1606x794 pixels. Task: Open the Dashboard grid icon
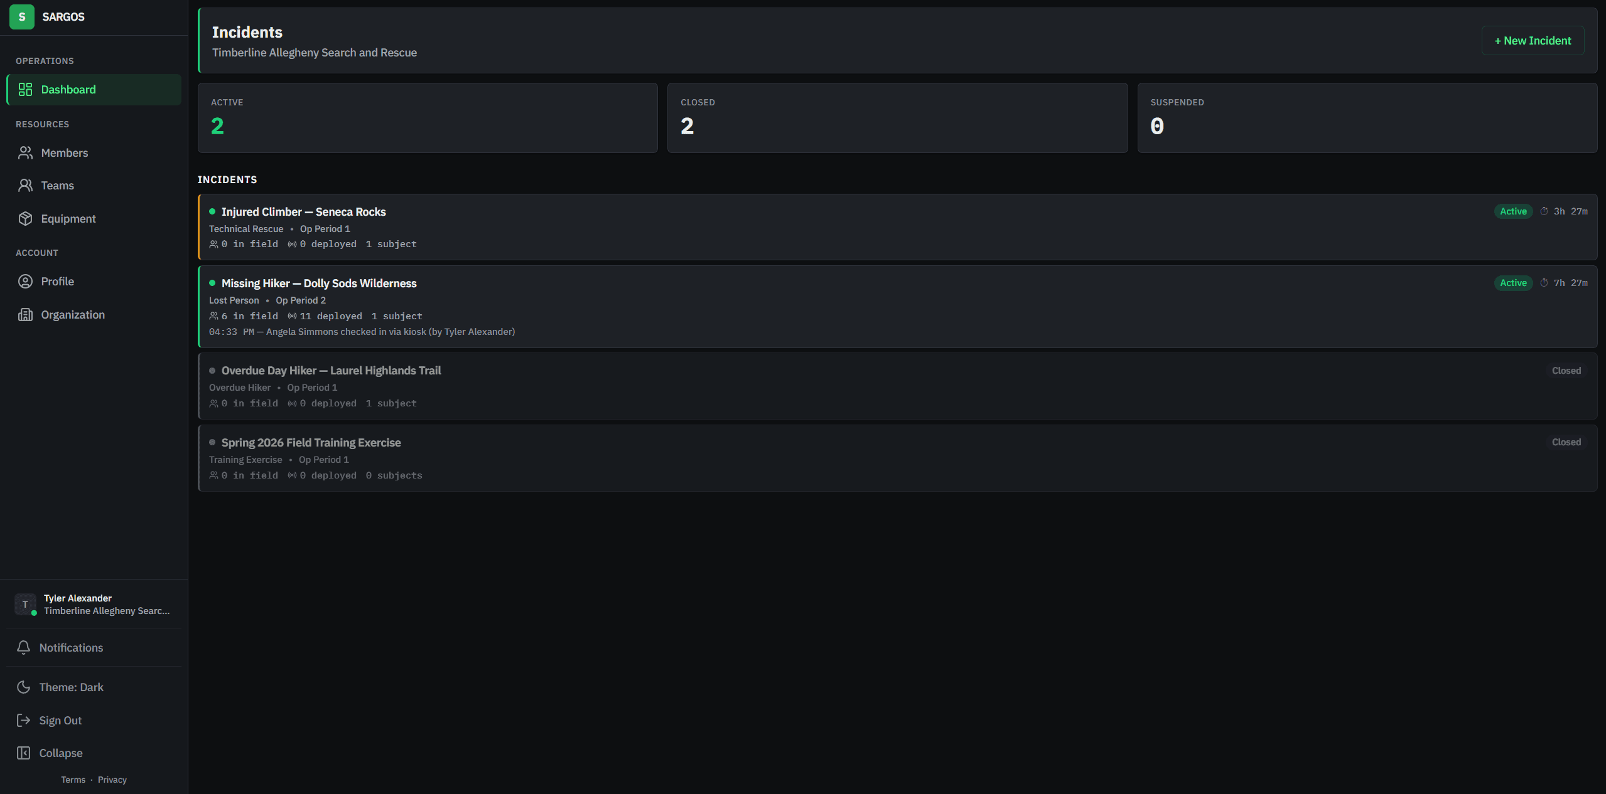click(25, 90)
